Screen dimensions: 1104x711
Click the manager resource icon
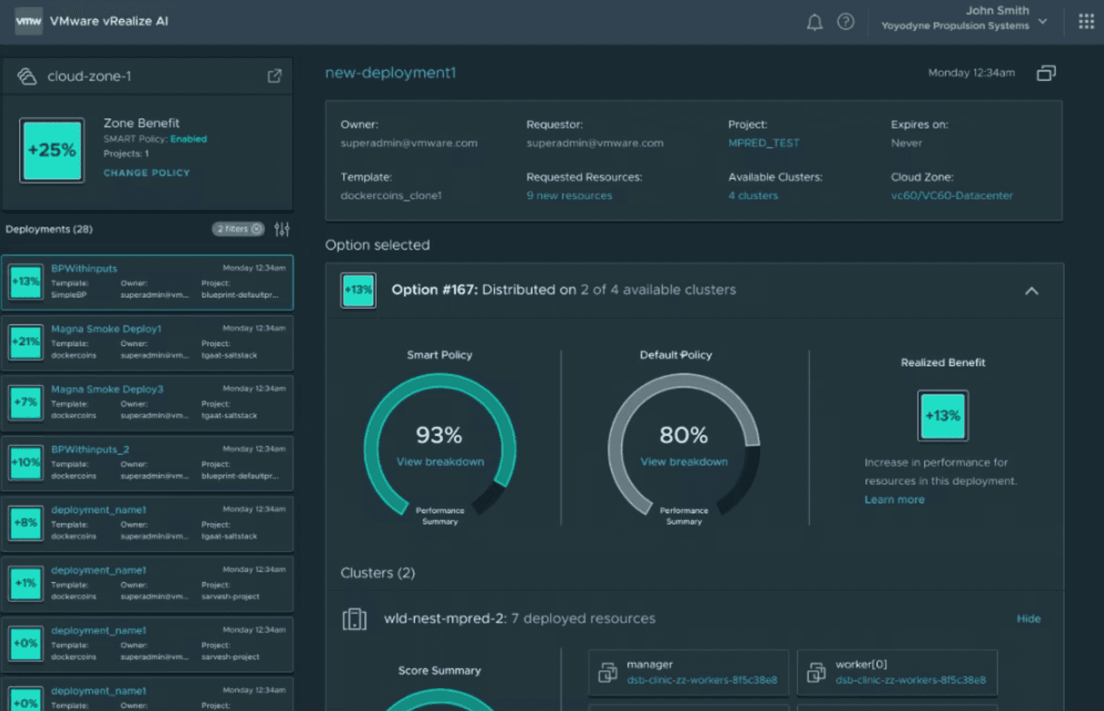click(x=608, y=672)
